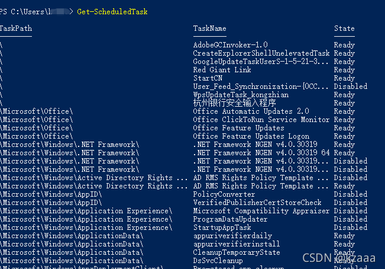Click Microsoft Compatibility Appraiser entry
385x269 pixels.
261,211
